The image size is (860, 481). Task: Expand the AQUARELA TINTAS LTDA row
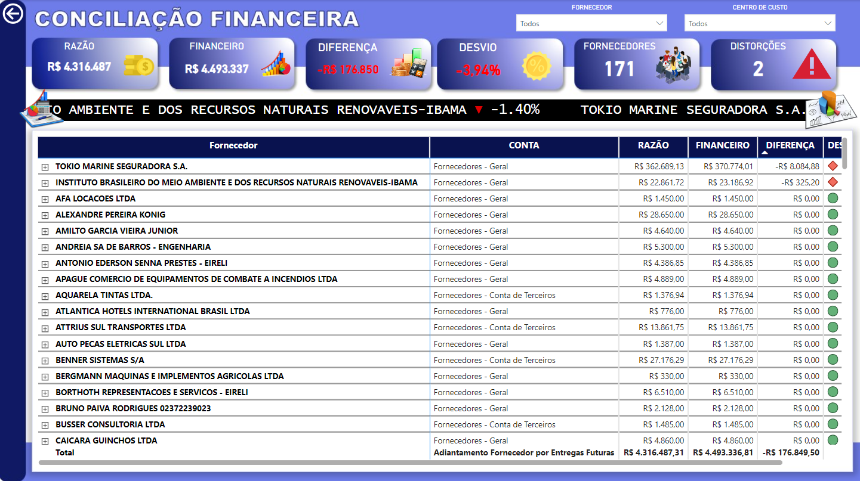click(45, 295)
